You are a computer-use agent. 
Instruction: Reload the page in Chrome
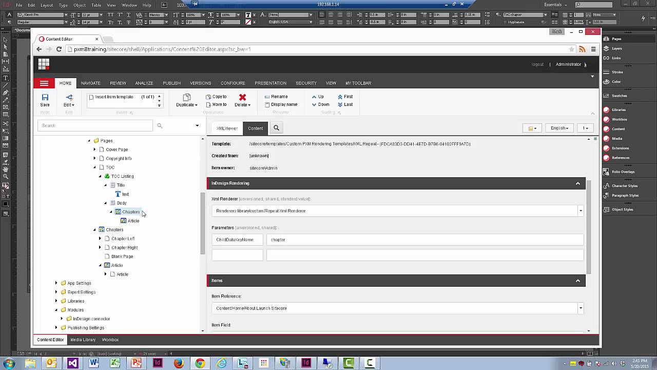[59, 49]
